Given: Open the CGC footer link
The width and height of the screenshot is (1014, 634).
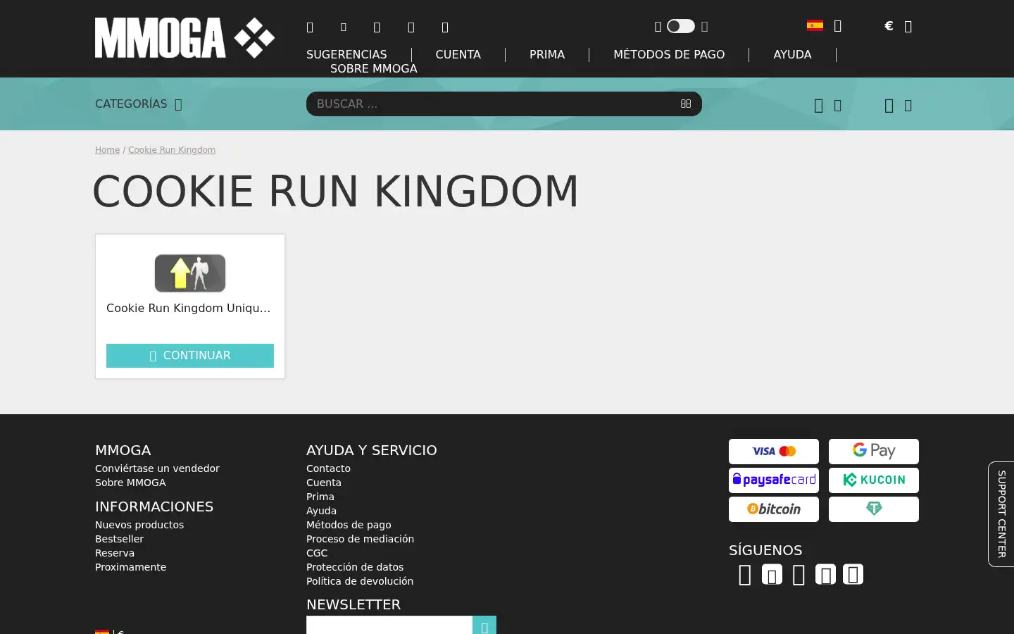Looking at the screenshot, I should click(x=317, y=553).
